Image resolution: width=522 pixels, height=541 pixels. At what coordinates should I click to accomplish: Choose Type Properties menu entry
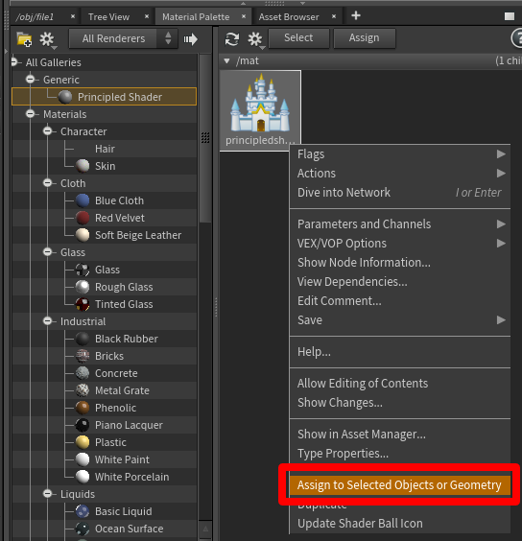400,454
